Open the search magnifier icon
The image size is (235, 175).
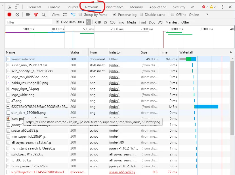tap(43, 15)
